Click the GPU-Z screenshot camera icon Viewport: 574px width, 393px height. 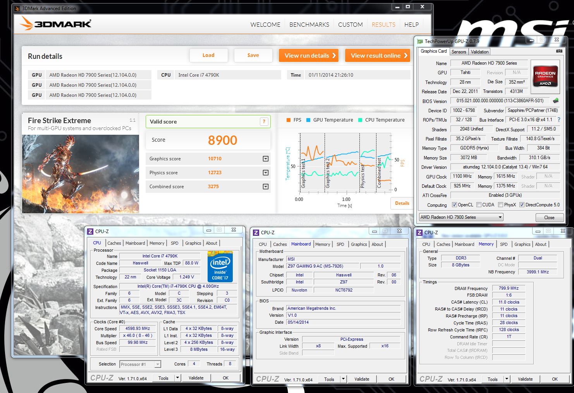(559, 51)
